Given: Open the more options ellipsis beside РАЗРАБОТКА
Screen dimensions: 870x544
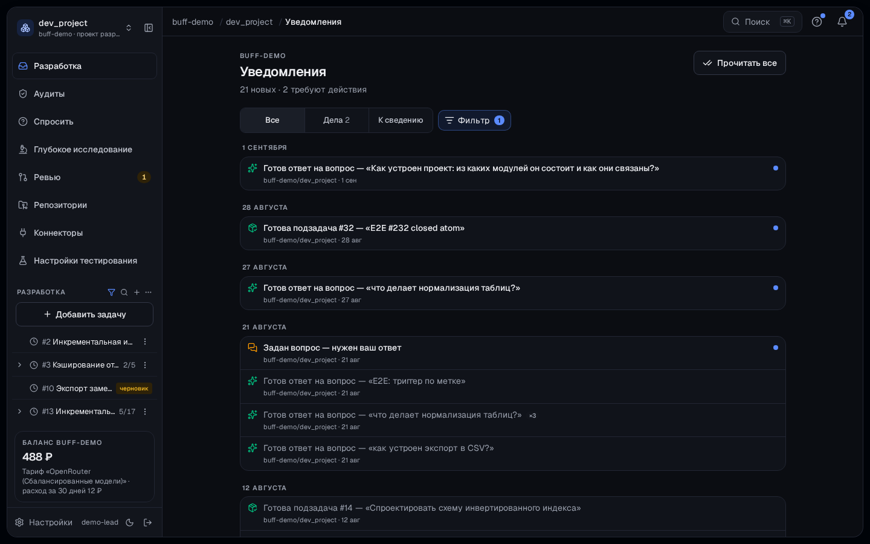Looking at the screenshot, I should pos(149,293).
